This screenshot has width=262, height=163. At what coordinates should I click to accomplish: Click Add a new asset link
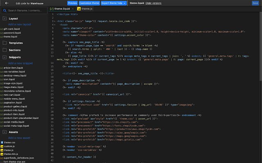[x=19, y=138]
